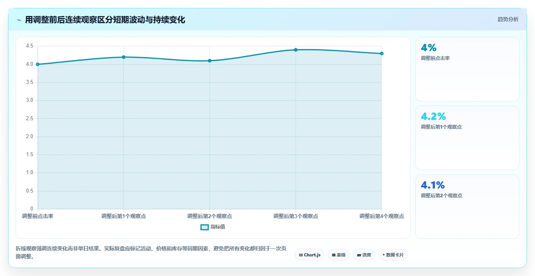The height and width of the screenshot is (276, 535).
Task: Click the icon inside the 进度 tag
Action: point(359,255)
